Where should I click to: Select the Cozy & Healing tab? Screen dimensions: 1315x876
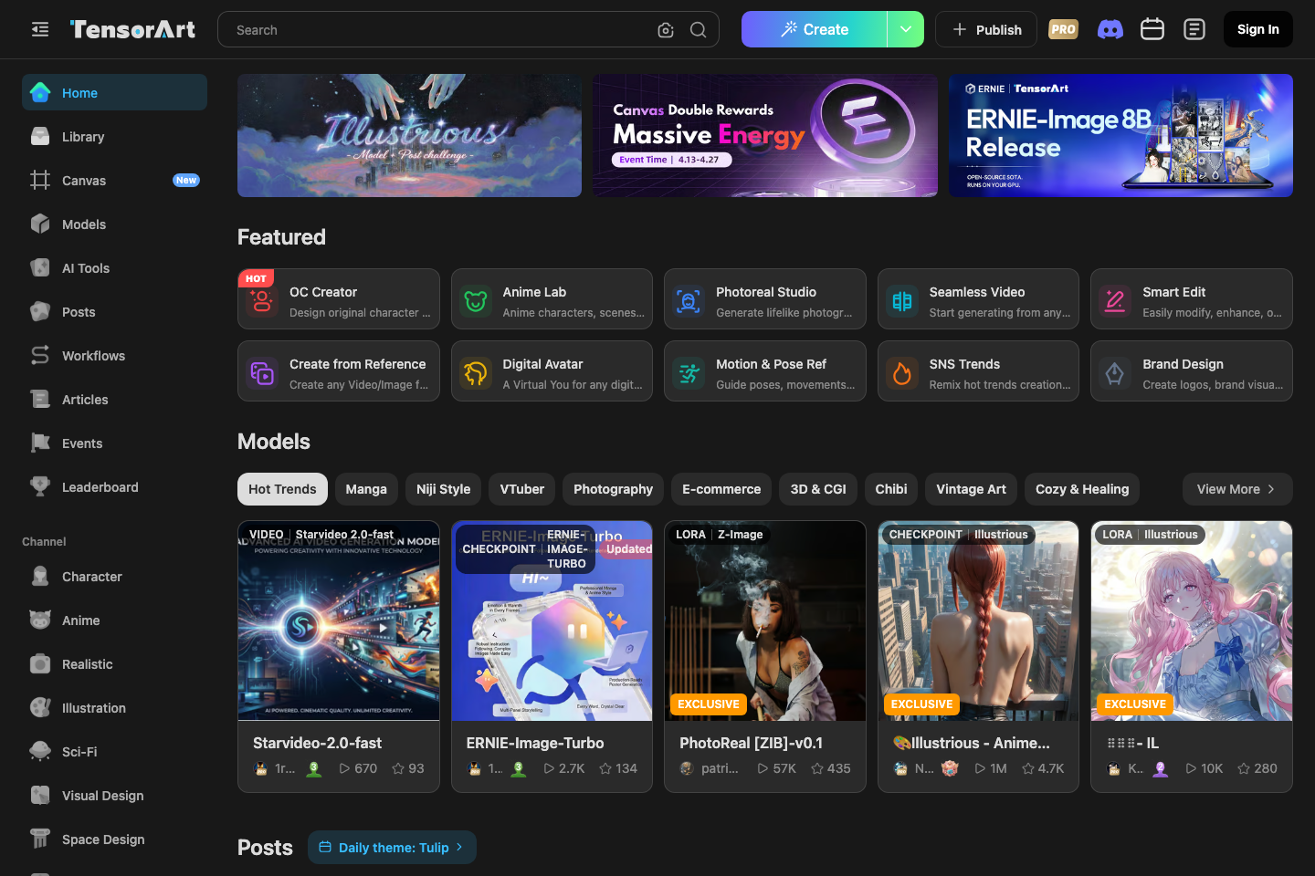[1082, 489]
